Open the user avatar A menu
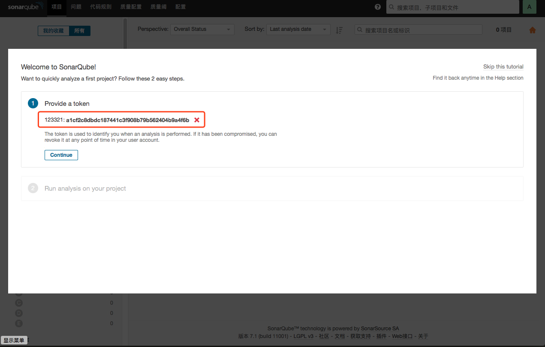 [x=530, y=7]
